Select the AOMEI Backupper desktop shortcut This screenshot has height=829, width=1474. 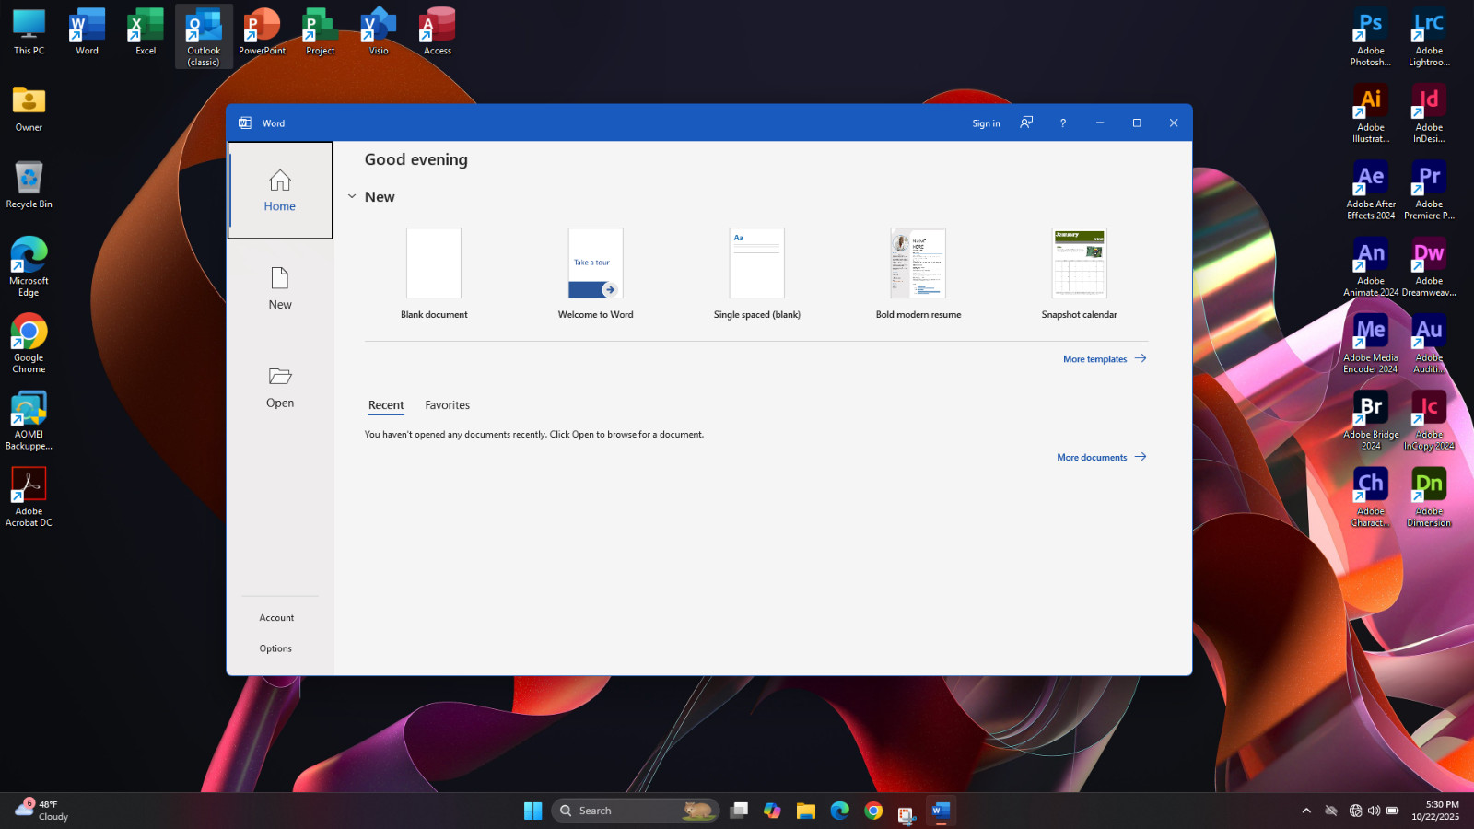29,421
